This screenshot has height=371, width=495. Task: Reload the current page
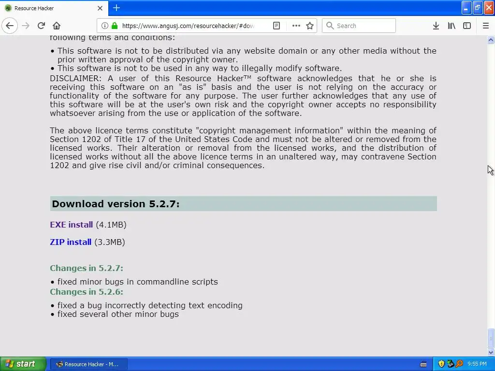41,26
